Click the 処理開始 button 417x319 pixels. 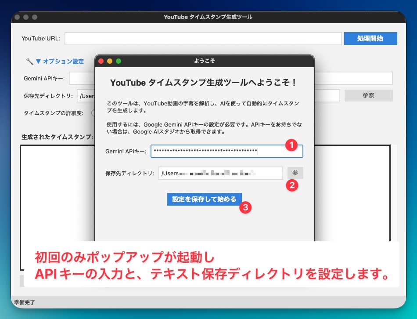click(x=370, y=38)
